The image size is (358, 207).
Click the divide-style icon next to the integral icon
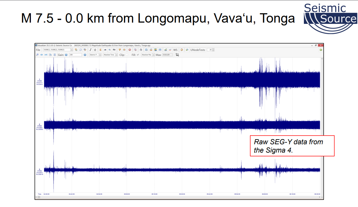click(95, 50)
